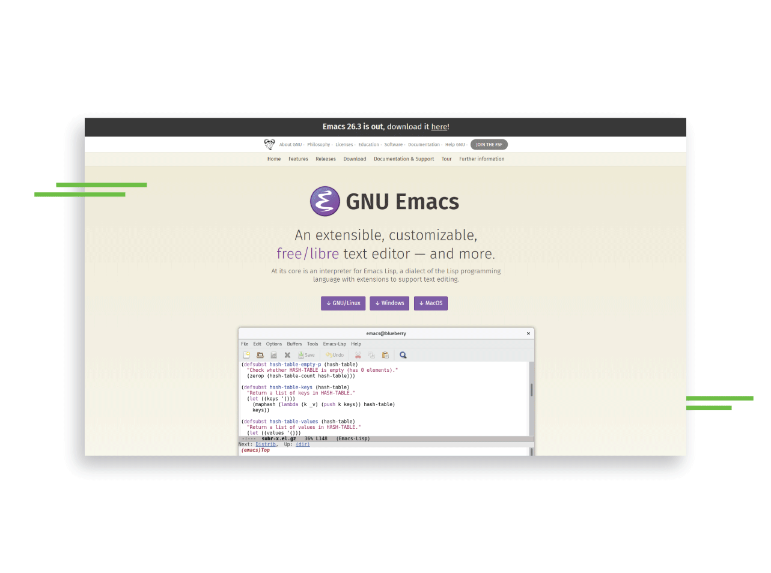The image size is (771, 573).
Task: Open the free/libre link in tagline
Action: point(308,254)
